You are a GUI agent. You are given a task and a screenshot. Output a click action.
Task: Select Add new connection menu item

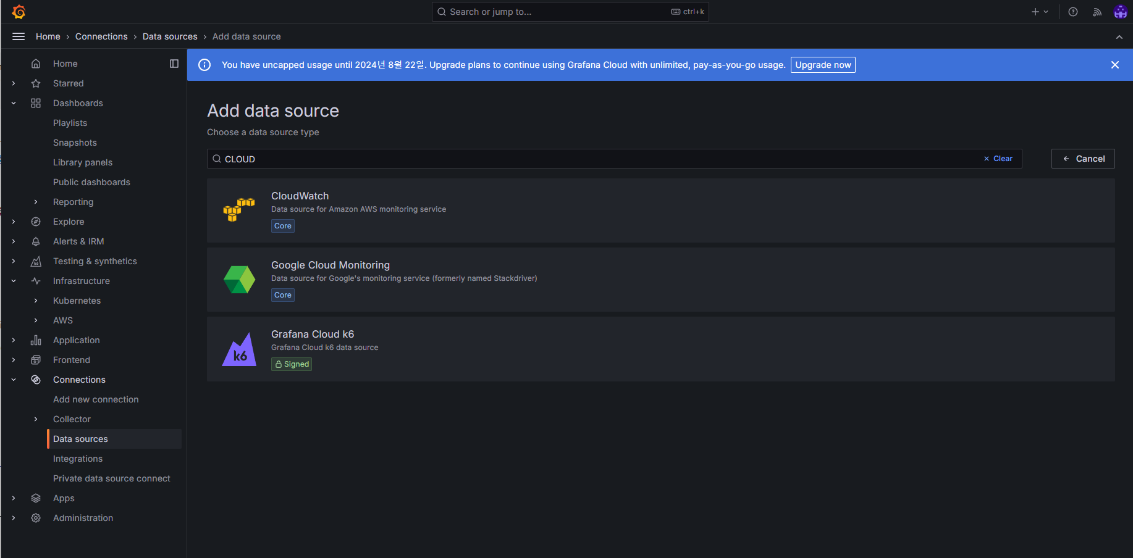pyautogui.click(x=96, y=399)
